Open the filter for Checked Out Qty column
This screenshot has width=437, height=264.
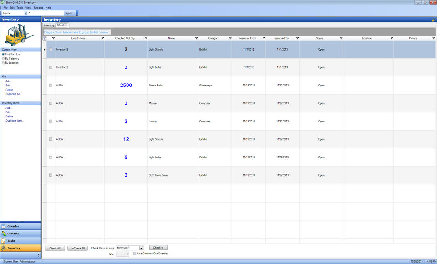pos(146,38)
